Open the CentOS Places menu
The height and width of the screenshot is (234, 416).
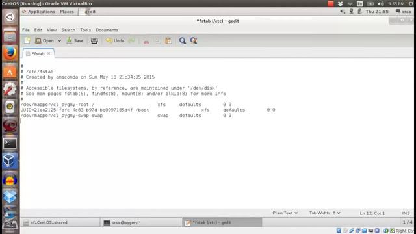click(x=67, y=12)
